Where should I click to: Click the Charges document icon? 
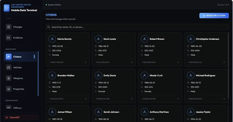pyautogui.click(x=9, y=27)
